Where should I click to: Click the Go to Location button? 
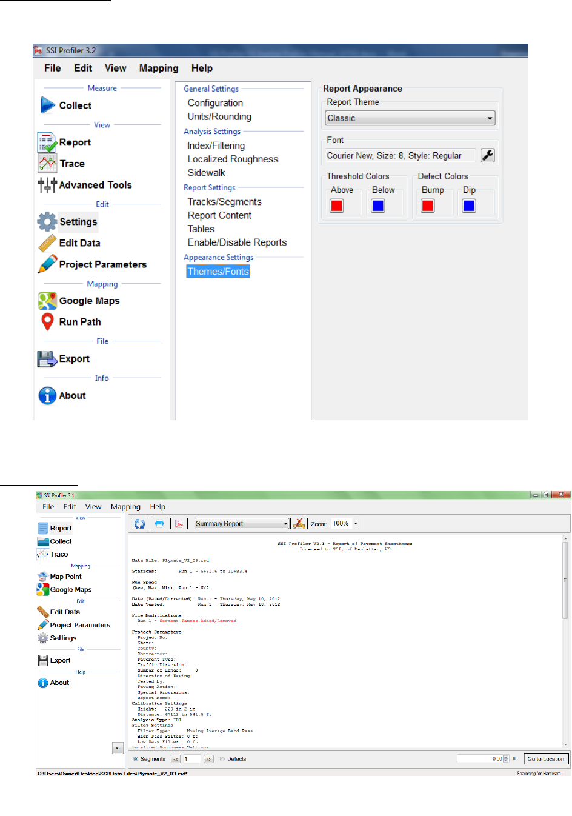click(x=545, y=759)
